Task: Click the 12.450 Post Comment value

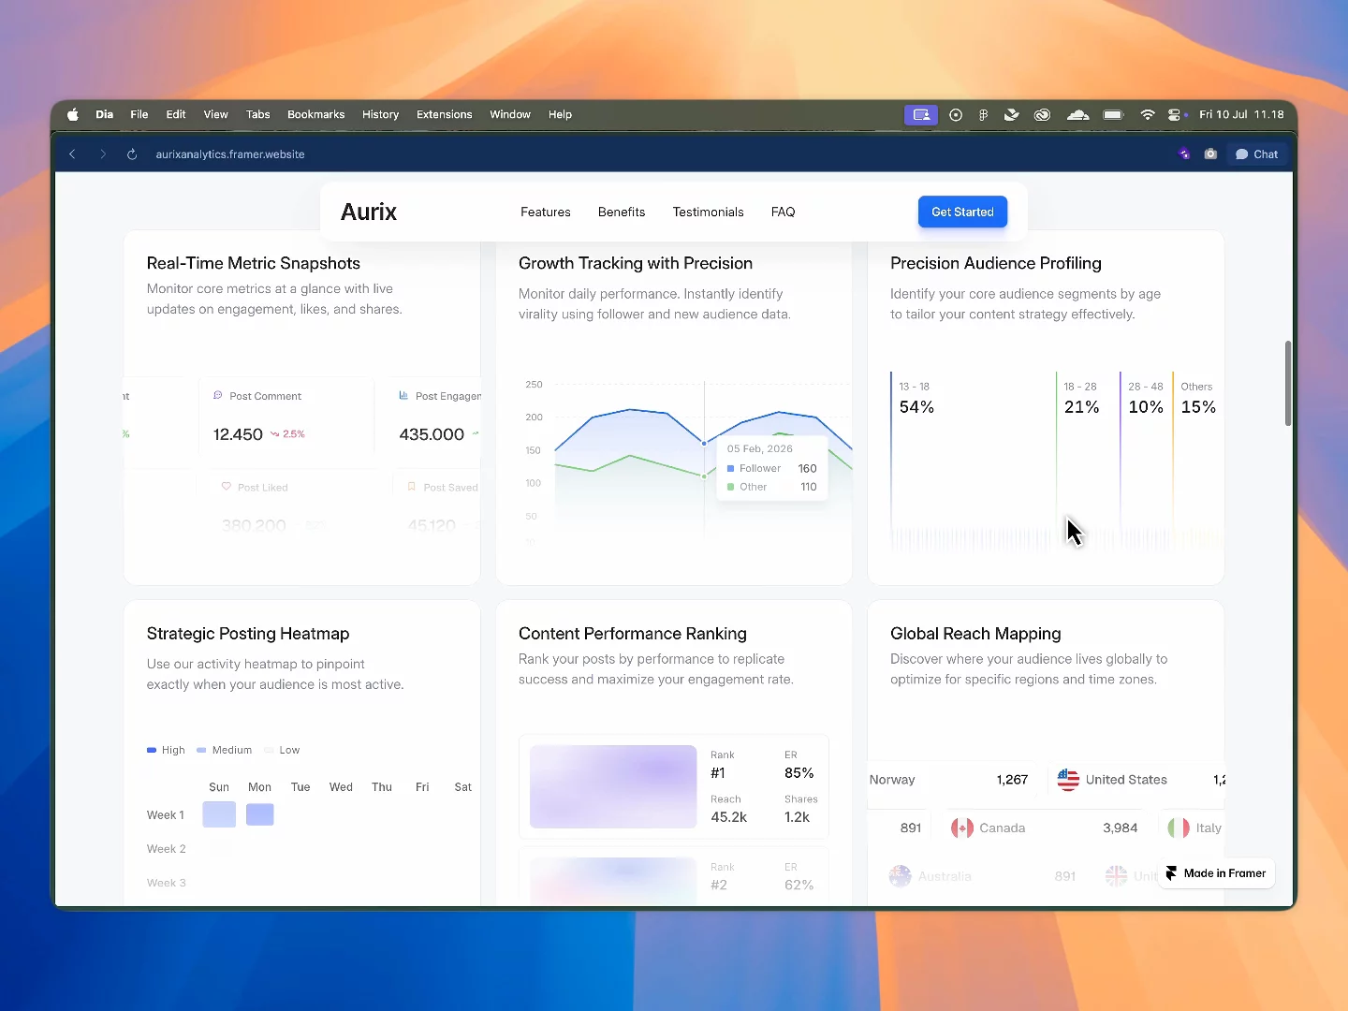Action: pos(238,434)
